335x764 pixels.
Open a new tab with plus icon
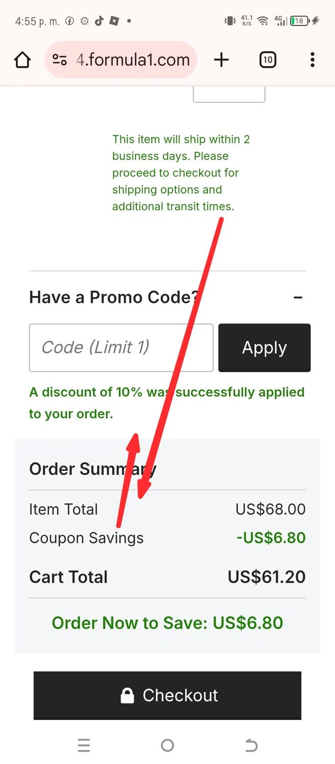221,60
